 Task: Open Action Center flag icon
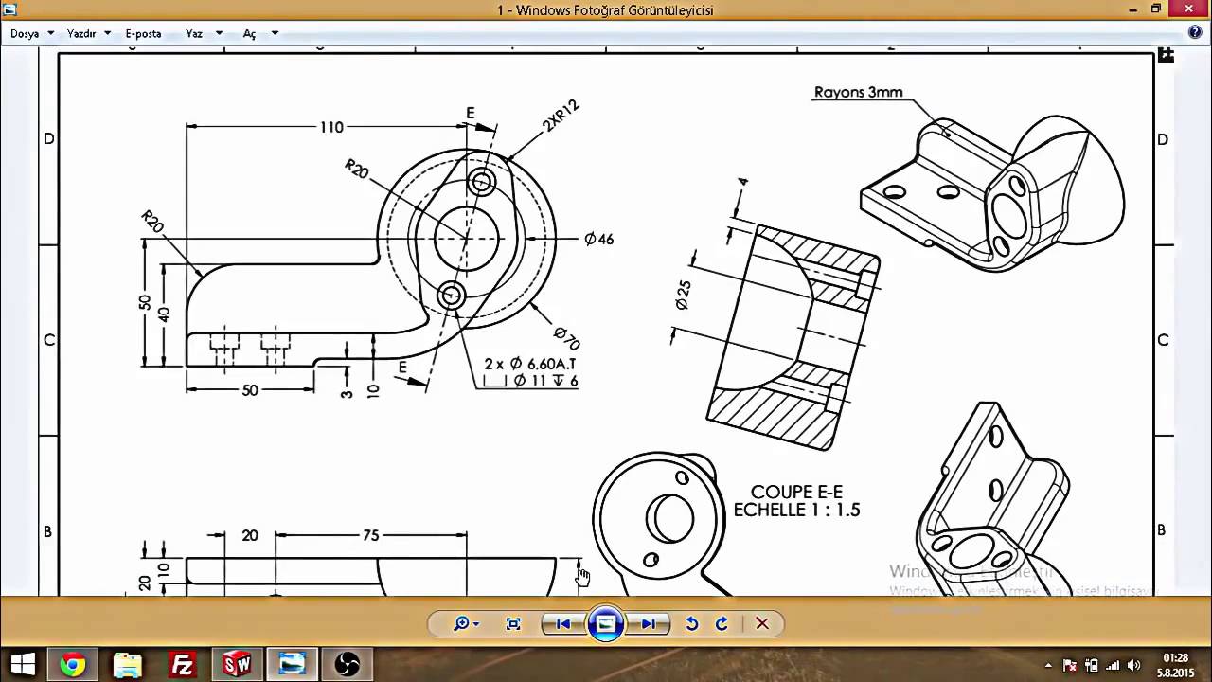[x=1070, y=665]
